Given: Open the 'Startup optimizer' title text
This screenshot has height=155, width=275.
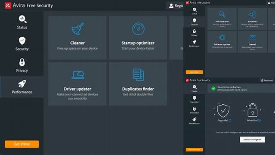Looking at the screenshot, I should tap(138, 43).
